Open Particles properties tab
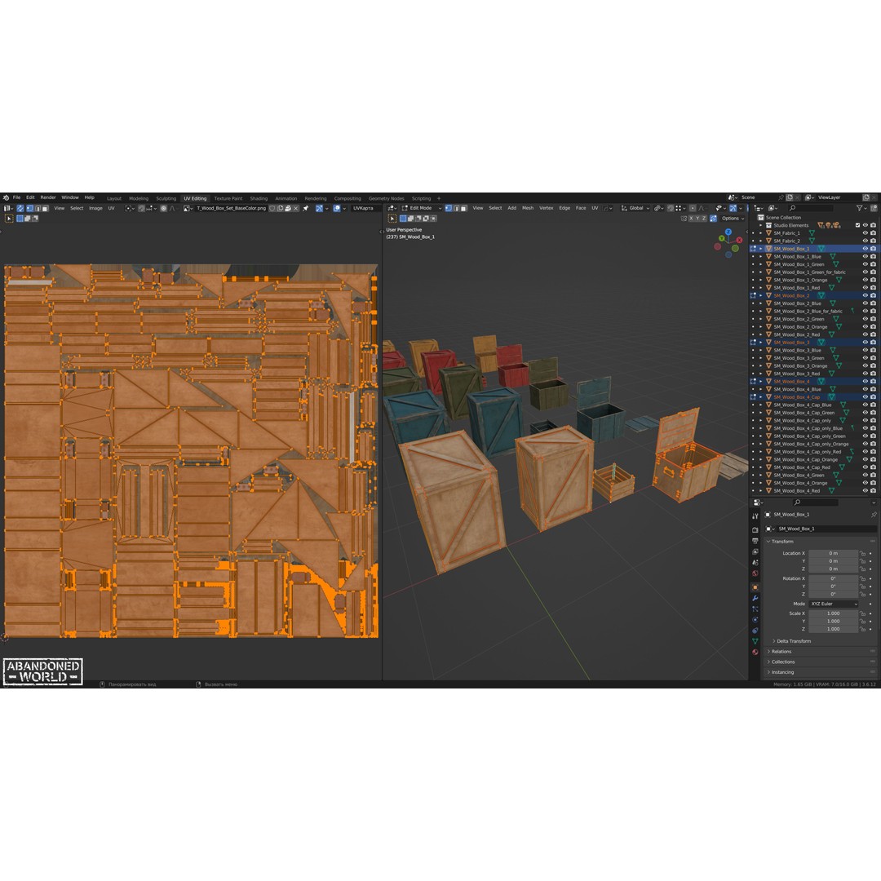Image resolution: width=881 pixels, height=881 pixels. [755, 609]
